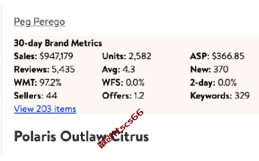
Task: Select the word Polaris in the title
Action: (35, 136)
